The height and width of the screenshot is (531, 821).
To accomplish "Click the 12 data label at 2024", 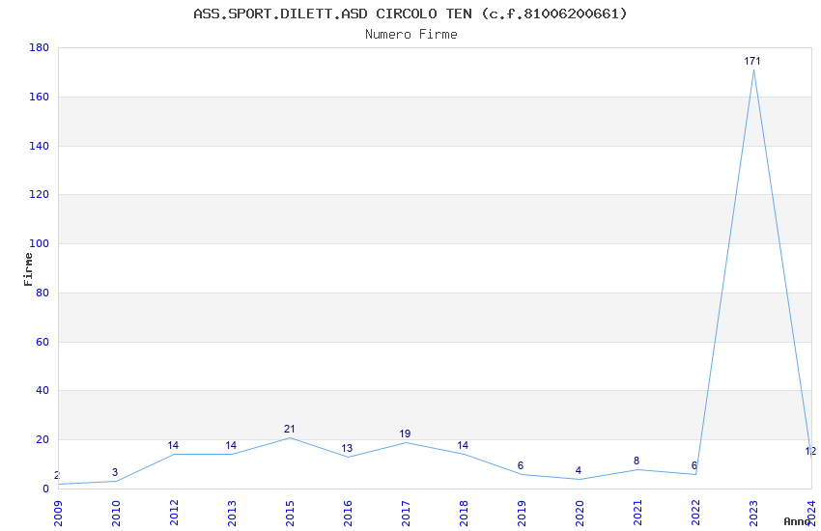I will tap(810, 451).
